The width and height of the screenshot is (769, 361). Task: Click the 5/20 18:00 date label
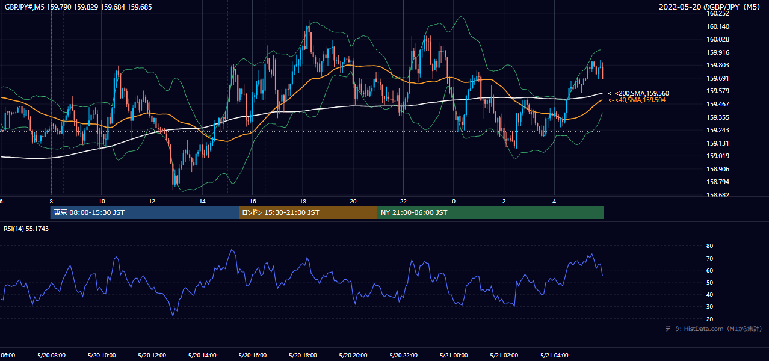[303, 356]
